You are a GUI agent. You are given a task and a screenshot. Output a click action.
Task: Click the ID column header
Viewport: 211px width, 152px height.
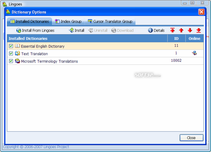(x=176, y=38)
